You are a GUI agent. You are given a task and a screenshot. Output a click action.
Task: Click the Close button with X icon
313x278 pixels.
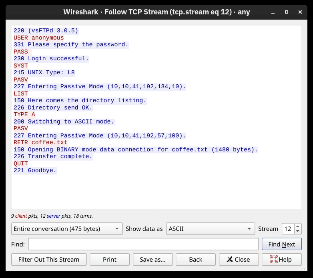[238, 259]
